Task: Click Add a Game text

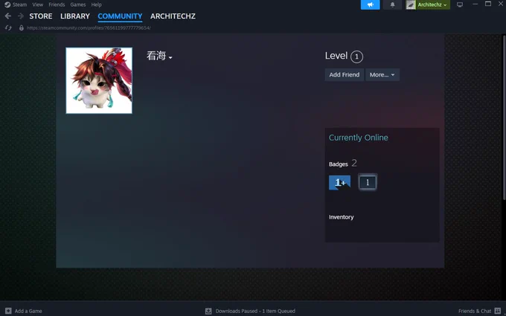Action: [x=28, y=311]
